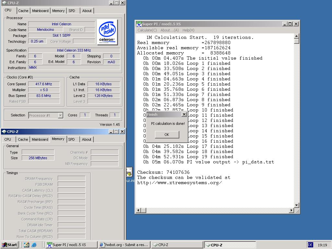Screen dimensions: 332x249
Task: Select the About tab in lower CPU-Z window
Action: coord(87,139)
